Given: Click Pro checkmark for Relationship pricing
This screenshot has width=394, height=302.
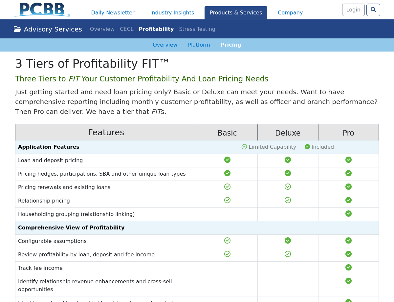Looking at the screenshot, I should pyautogui.click(x=348, y=200).
